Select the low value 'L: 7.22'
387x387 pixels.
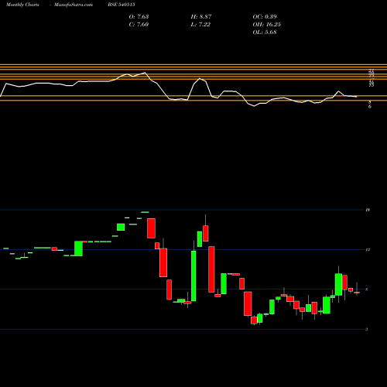pyautogui.click(x=200, y=25)
